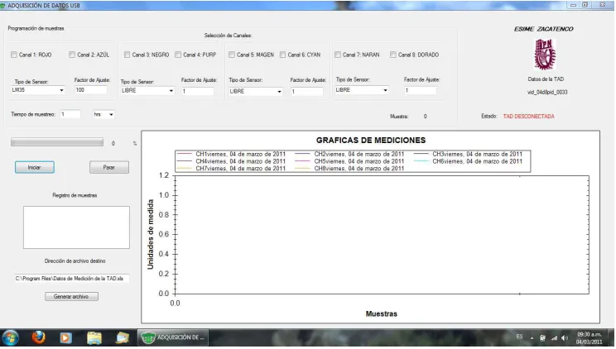Click the sampling progress bar

[x=57, y=142]
